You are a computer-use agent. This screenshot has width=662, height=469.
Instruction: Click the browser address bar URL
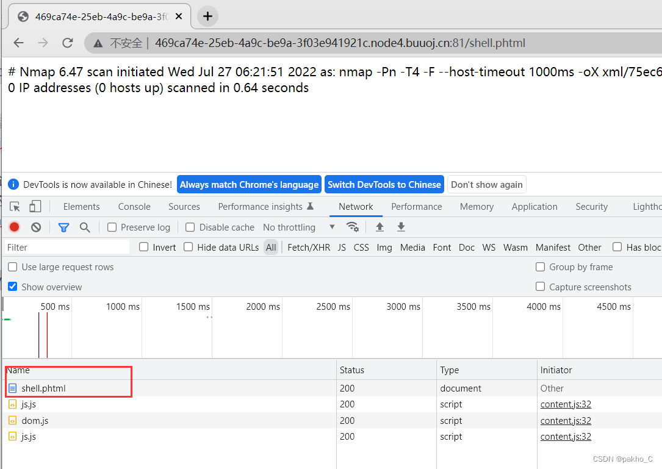pos(340,43)
